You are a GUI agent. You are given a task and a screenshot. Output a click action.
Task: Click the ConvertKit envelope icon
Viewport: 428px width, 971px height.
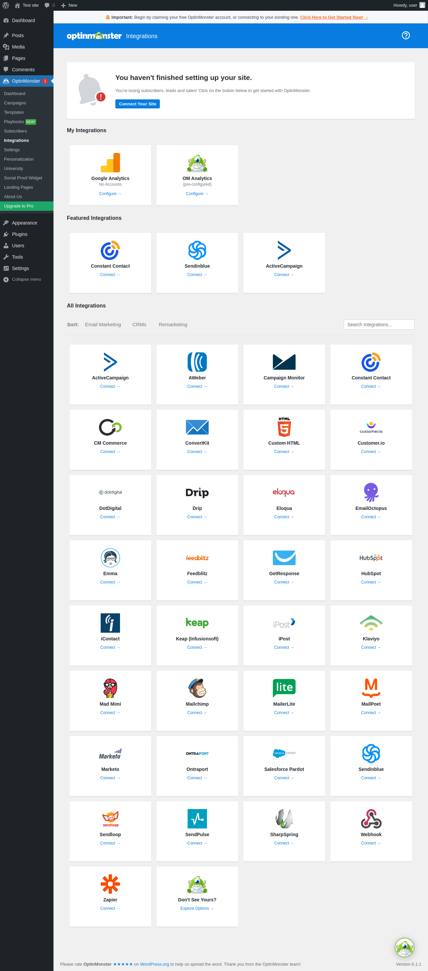click(x=197, y=427)
